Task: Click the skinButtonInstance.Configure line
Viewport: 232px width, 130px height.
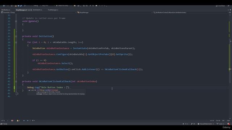Action: 83,55
